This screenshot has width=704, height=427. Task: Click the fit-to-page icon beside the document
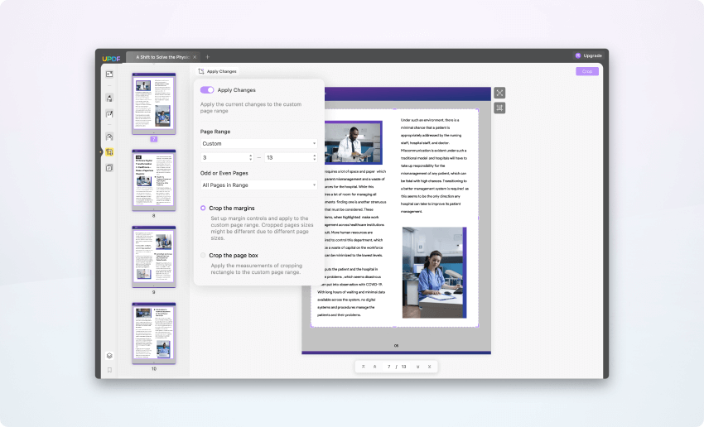(499, 93)
